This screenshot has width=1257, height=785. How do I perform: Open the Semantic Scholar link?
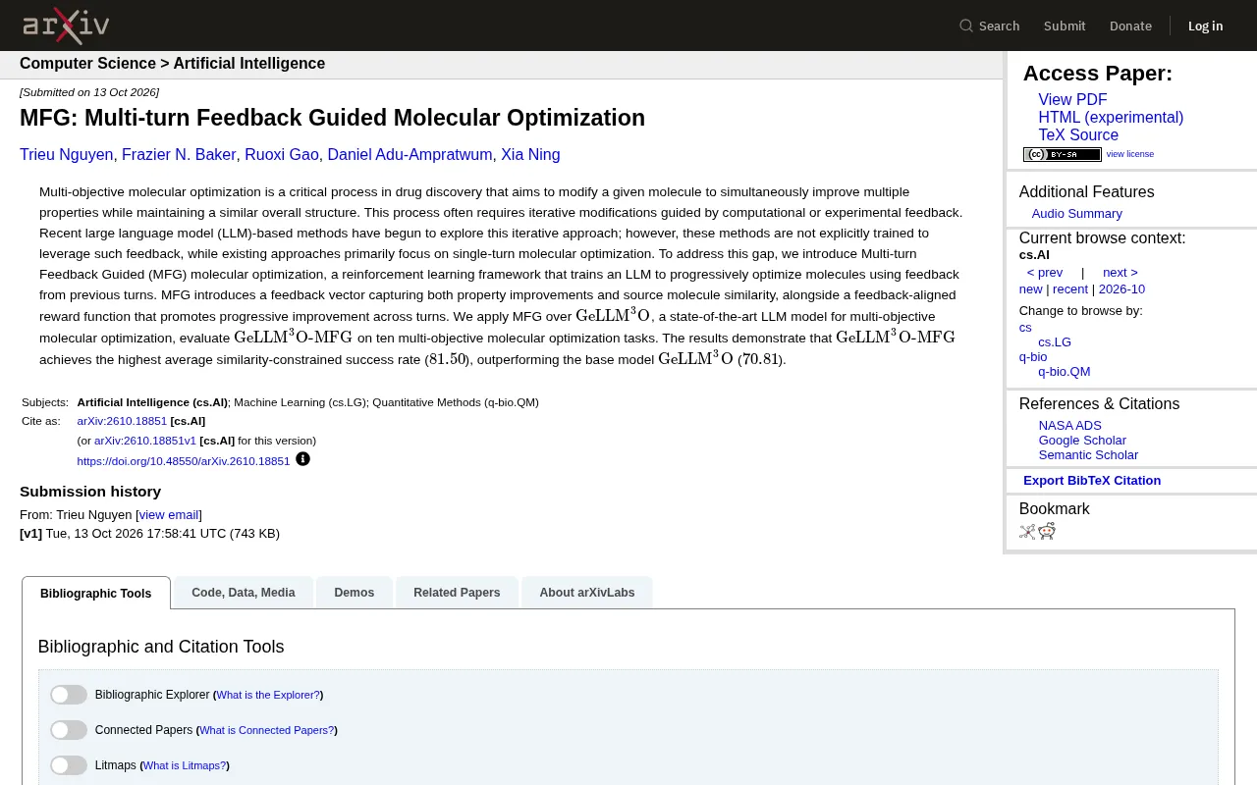(1088, 455)
